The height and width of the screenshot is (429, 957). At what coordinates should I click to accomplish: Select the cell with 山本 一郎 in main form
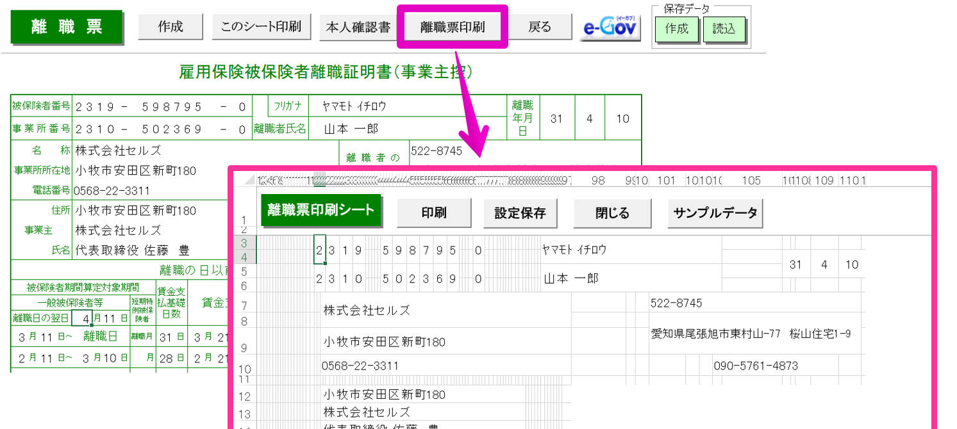click(351, 129)
